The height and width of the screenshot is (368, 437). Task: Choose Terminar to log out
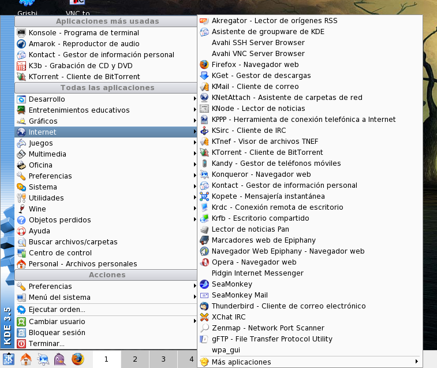[x=106, y=344]
